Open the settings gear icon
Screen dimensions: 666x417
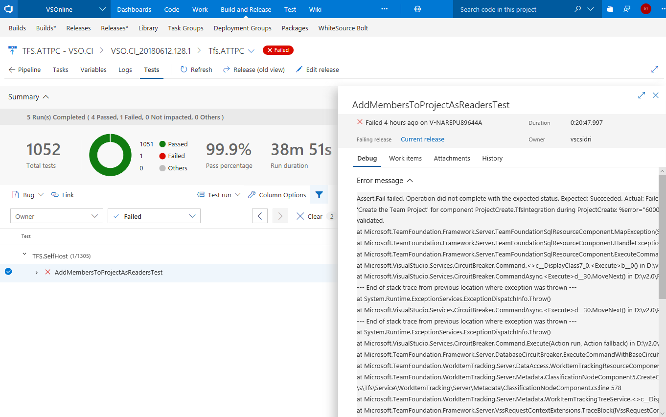point(417,9)
